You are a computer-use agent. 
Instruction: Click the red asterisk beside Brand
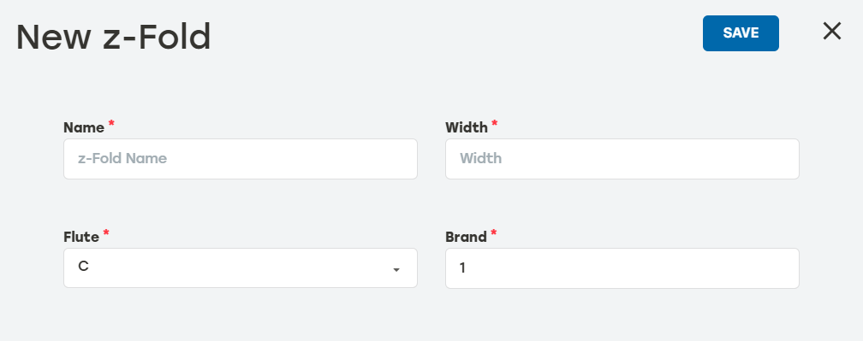coord(493,233)
